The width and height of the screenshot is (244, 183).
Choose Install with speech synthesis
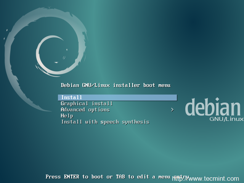coord(105,122)
